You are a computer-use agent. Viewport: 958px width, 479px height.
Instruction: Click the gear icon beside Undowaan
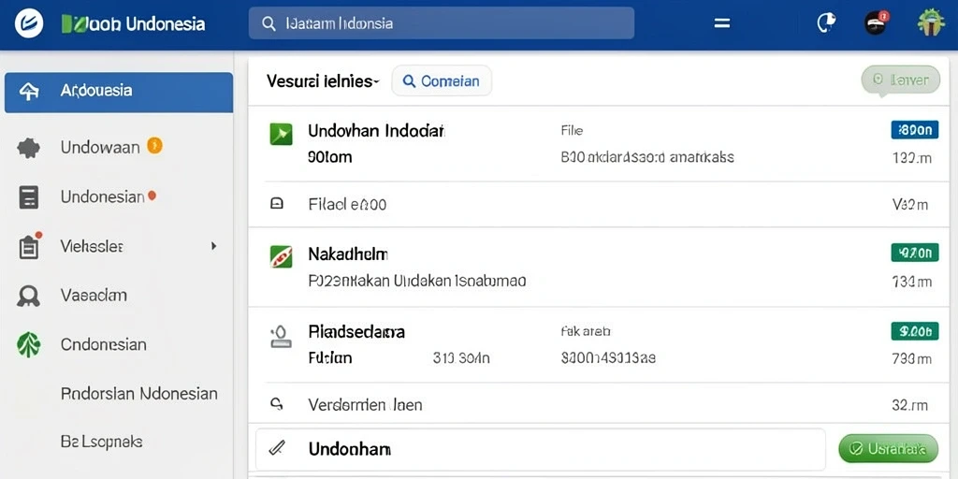[29, 148]
